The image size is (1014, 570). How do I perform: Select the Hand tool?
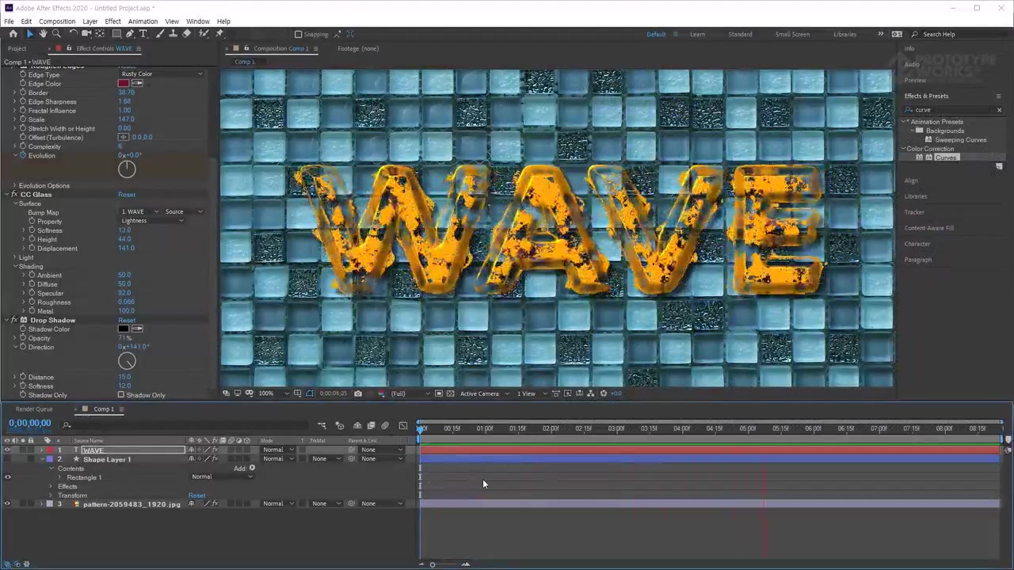43,34
